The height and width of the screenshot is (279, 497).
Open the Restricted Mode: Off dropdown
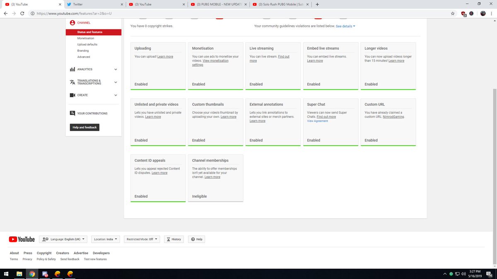142,239
